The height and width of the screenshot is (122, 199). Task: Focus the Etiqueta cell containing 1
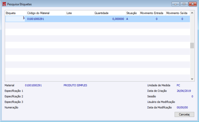click(15, 19)
